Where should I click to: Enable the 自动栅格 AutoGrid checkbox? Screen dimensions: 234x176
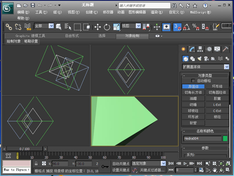(193, 81)
